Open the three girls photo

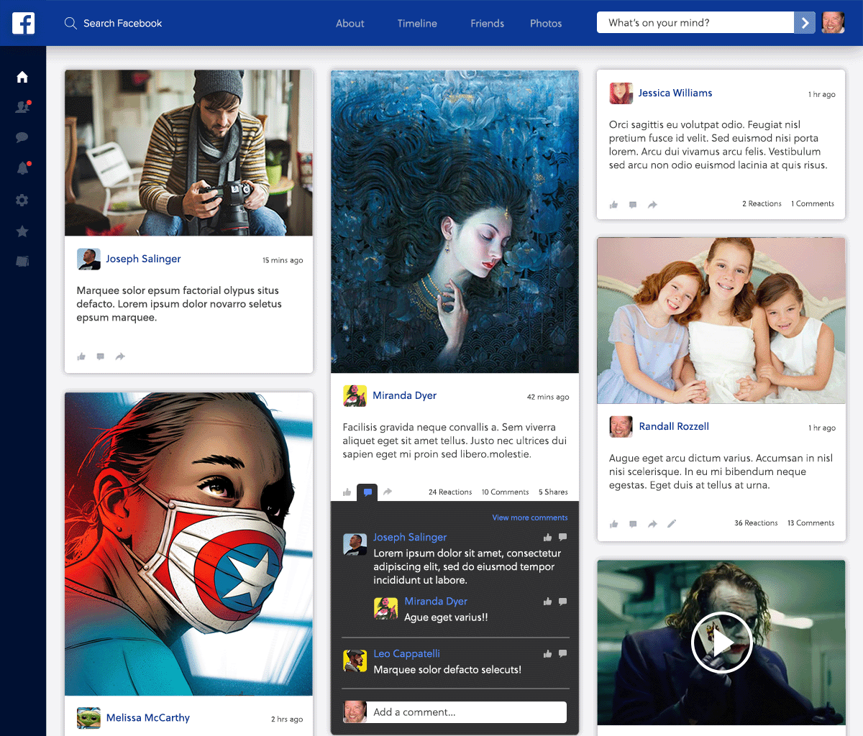point(721,321)
